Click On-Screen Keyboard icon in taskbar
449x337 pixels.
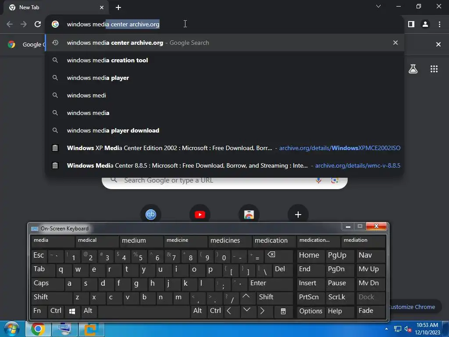pyautogui.click(x=65, y=329)
